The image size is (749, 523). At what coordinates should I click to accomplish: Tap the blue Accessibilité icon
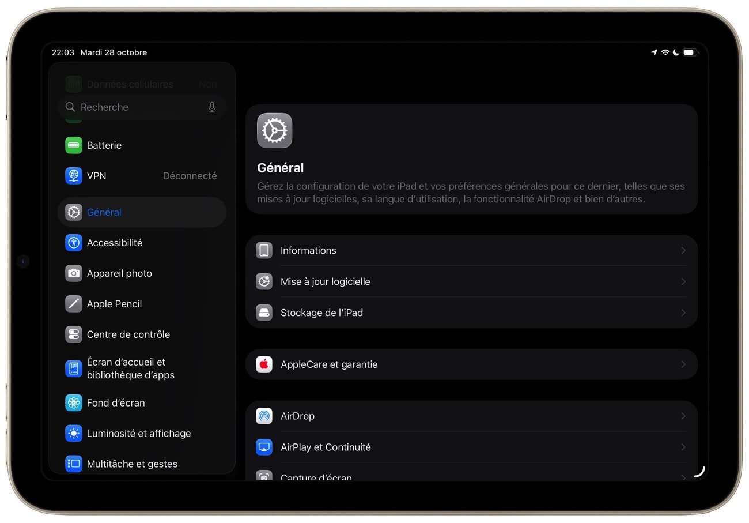74,243
